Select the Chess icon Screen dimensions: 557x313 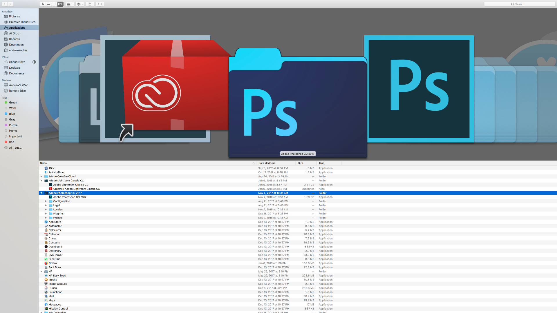tap(46, 239)
